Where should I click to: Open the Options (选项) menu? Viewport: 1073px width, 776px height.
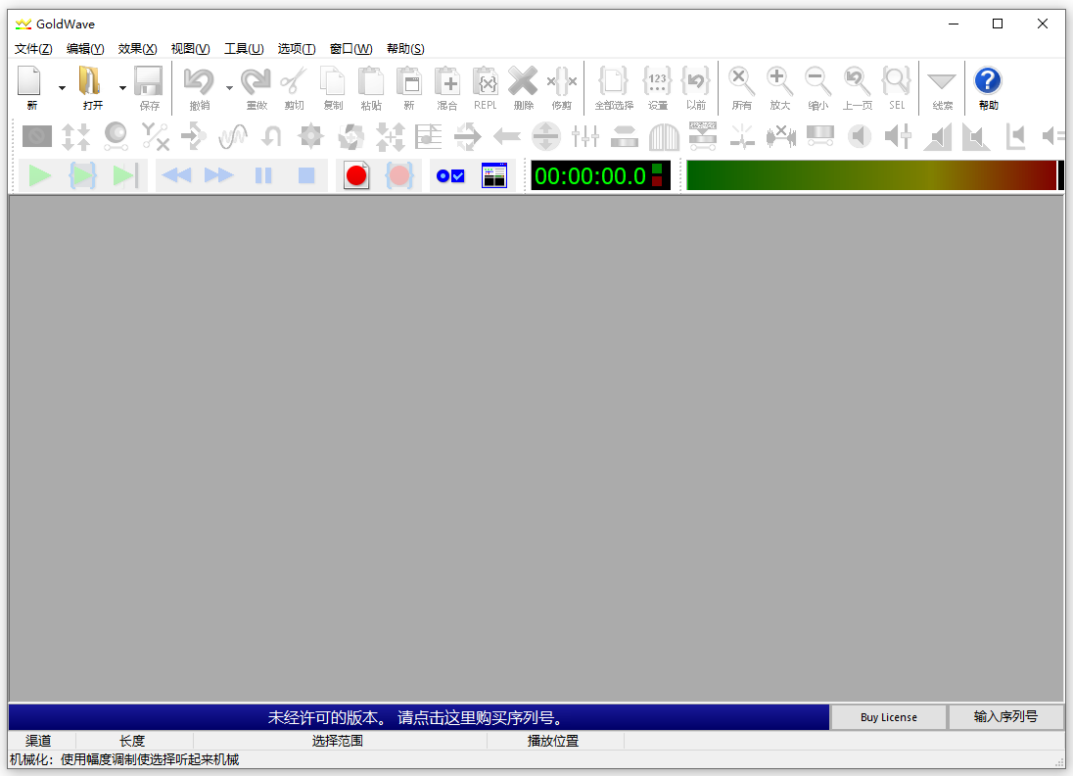(297, 49)
